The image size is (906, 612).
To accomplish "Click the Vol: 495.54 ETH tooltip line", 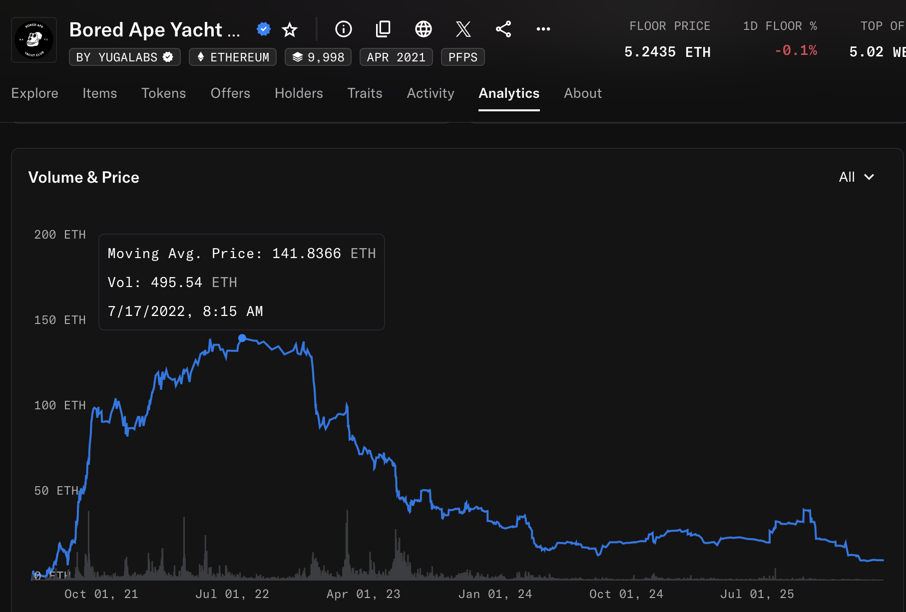I will (172, 283).
